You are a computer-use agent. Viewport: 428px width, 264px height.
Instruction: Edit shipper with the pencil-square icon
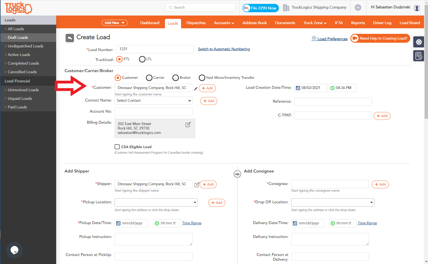tap(197, 185)
